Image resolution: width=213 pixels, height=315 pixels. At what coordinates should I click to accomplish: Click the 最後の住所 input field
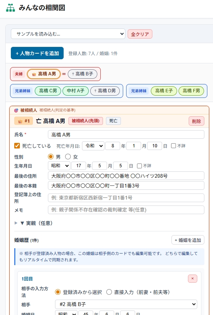point(126,176)
